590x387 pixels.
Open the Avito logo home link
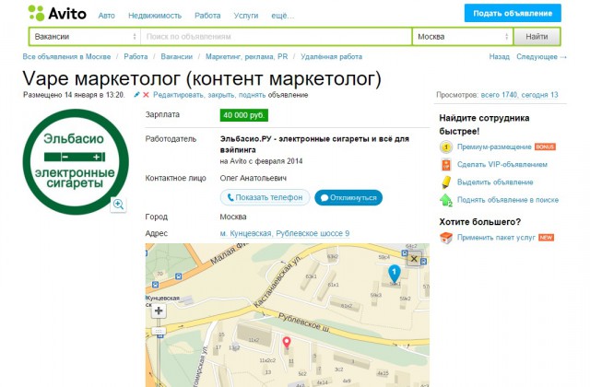(57, 14)
